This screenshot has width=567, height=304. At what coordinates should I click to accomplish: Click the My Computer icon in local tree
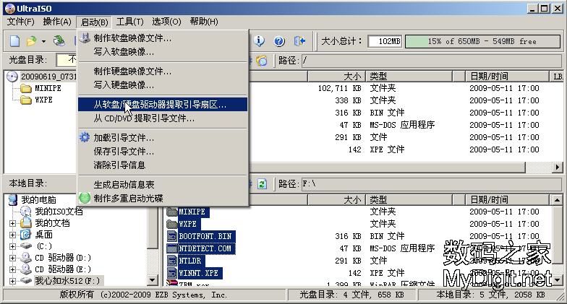tap(13, 199)
